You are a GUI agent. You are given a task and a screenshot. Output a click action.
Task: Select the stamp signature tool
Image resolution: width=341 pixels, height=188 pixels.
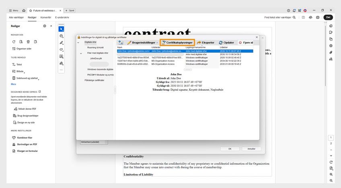(62, 63)
